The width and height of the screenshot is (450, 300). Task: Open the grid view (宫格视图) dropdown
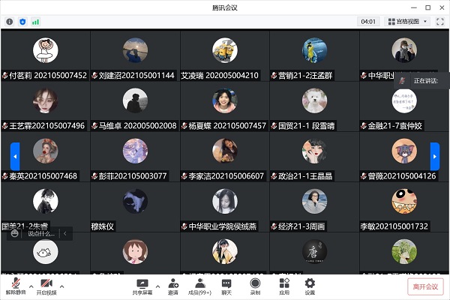point(407,22)
